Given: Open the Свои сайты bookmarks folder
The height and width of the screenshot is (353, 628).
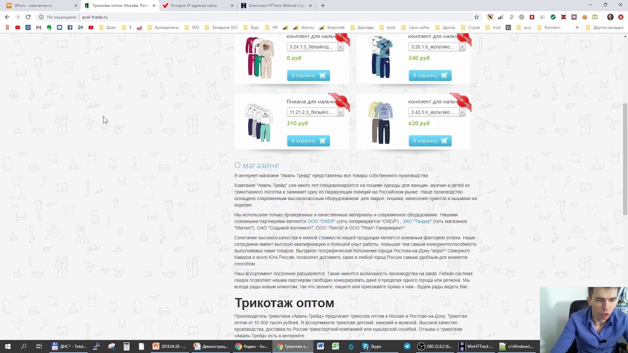Looking at the screenshot, I should pos(415,27).
